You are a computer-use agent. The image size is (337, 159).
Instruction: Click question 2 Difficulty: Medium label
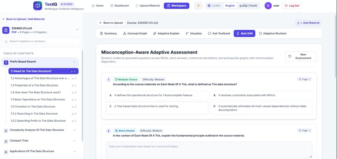coord(151,131)
